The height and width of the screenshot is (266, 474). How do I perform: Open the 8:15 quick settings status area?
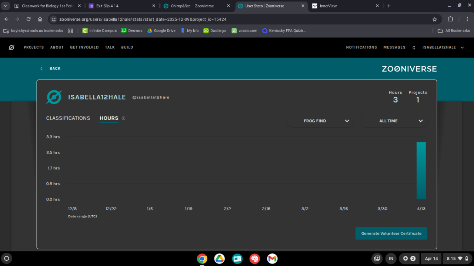(x=457, y=259)
